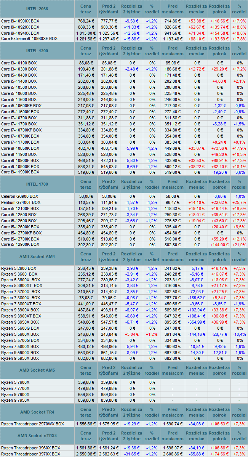Click the Core i5-10600KF BOX row name

pos(22,106)
